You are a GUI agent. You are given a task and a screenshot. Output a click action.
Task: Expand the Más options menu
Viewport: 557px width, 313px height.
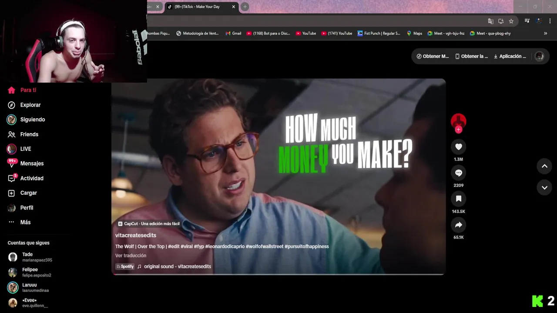tap(19, 222)
